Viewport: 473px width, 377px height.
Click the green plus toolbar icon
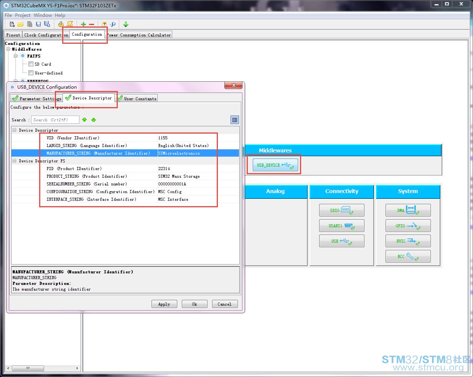click(83, 24)
